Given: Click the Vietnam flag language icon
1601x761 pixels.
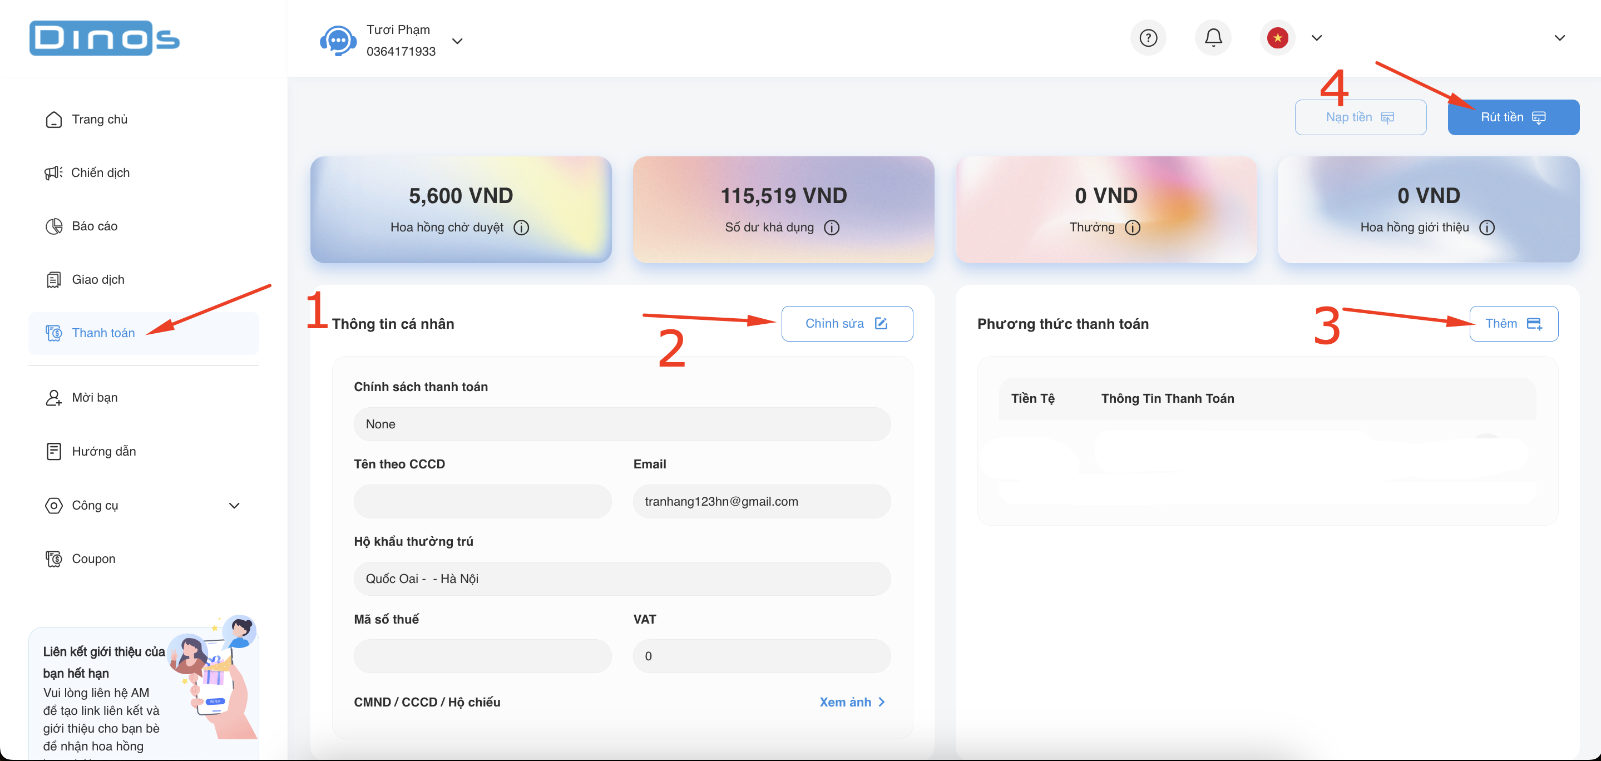Looking at the screenshot, I should click(x=1277, y=38).
